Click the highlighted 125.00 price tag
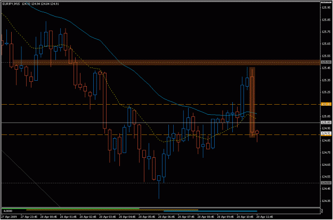Screen dimensions: 333x220 [326, 122]
